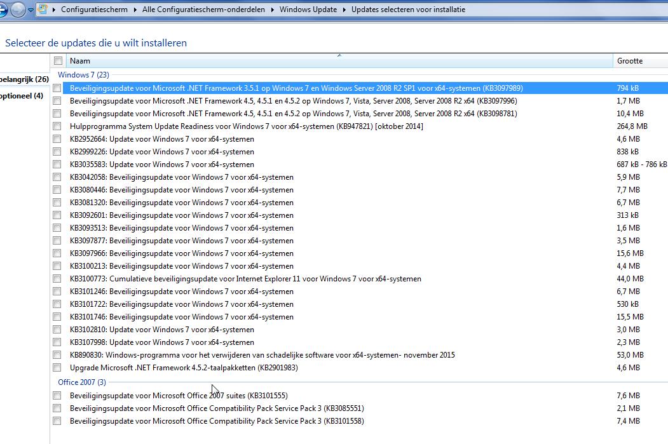Check the KB3097989 .NET Framework 3.5.1 update
This screenshot has height=444, width=668.
[x=57, y=88]
